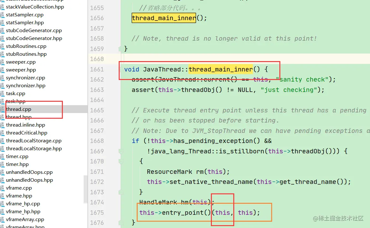
Task: Click line number 1660 in gutter
Action: click(x=97, y=59)
